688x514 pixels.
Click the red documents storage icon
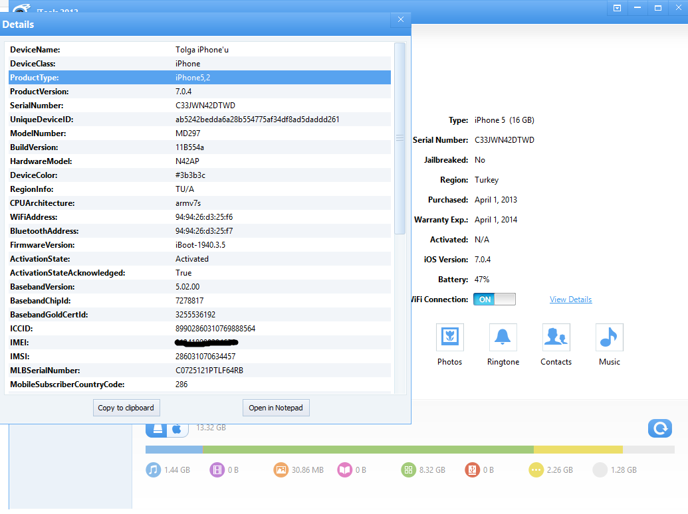pyautogui.click(x=472, y=470)
